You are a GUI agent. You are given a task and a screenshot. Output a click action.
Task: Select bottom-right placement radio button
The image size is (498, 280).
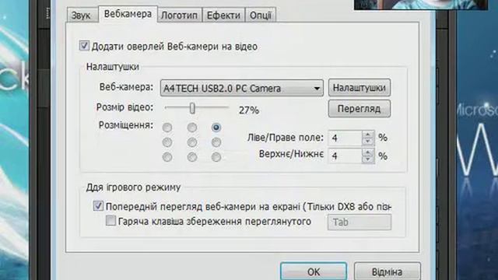pos(216,157)
